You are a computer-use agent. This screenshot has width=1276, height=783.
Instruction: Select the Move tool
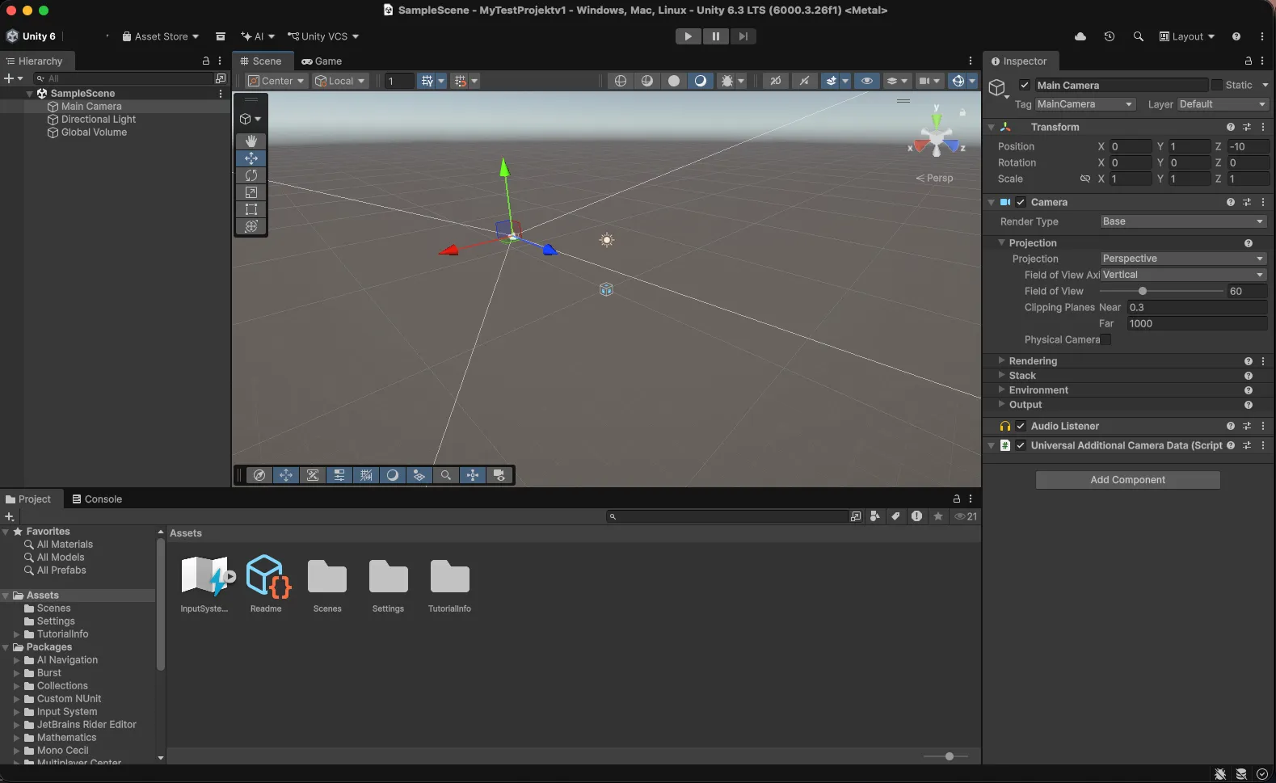pyautogui.click(x=251, y=158)
